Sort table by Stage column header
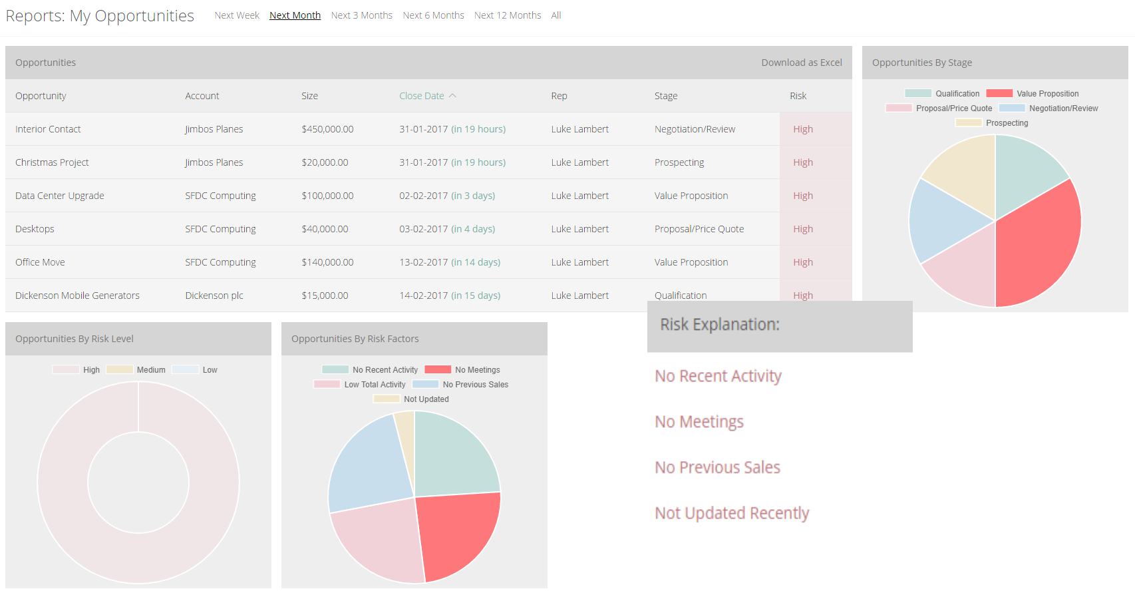Image resolution: width=1135 pixels, height=605 pixels. point(666,96)
